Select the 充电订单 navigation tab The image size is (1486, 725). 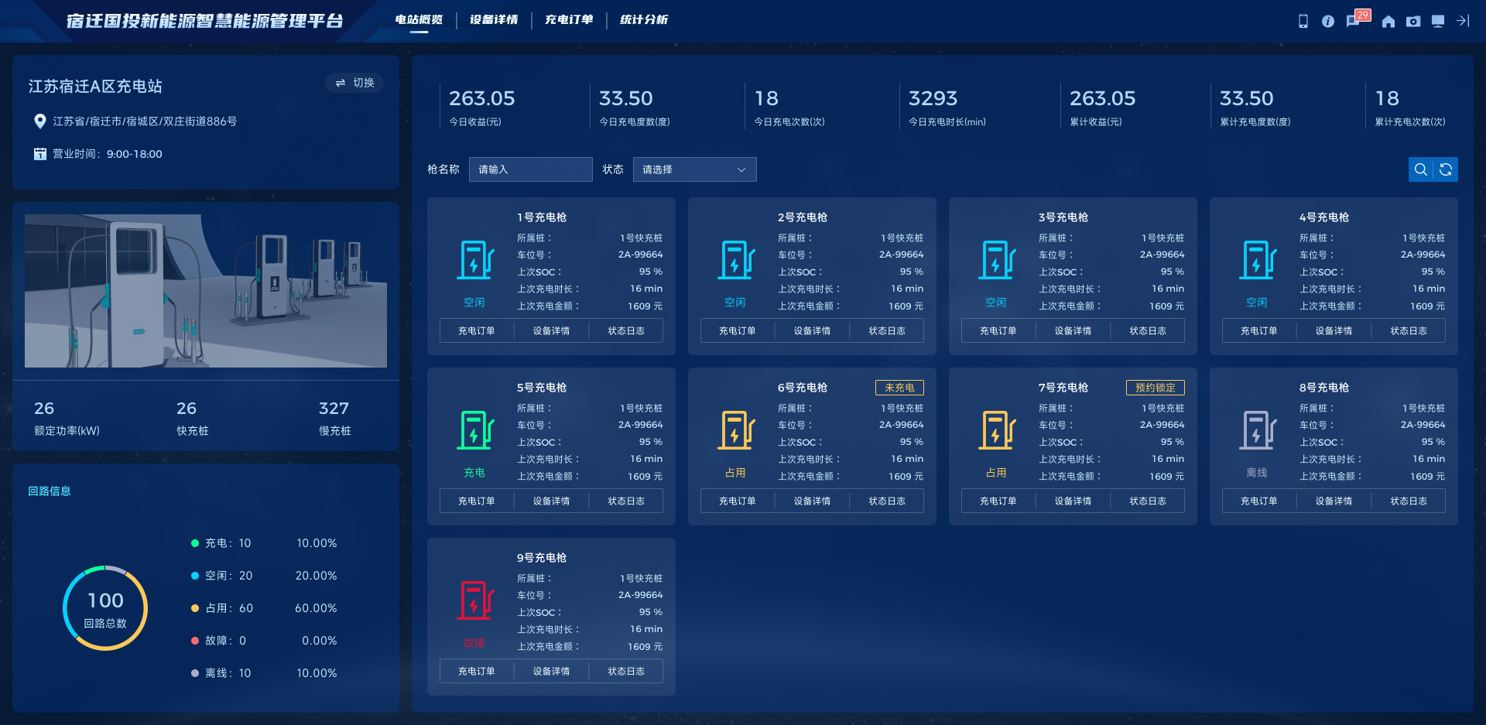pos(569,19)
